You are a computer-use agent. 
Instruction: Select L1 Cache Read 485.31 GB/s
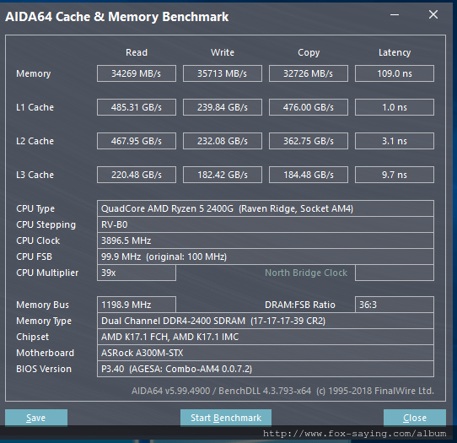tap(137, 107)
